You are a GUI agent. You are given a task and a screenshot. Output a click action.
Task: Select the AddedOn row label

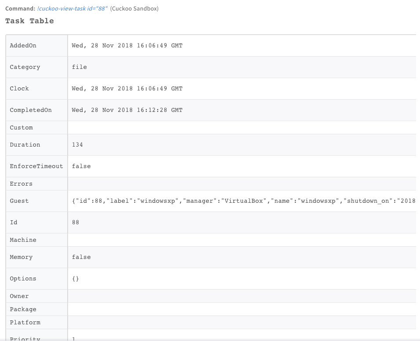(x=23, y=46)
